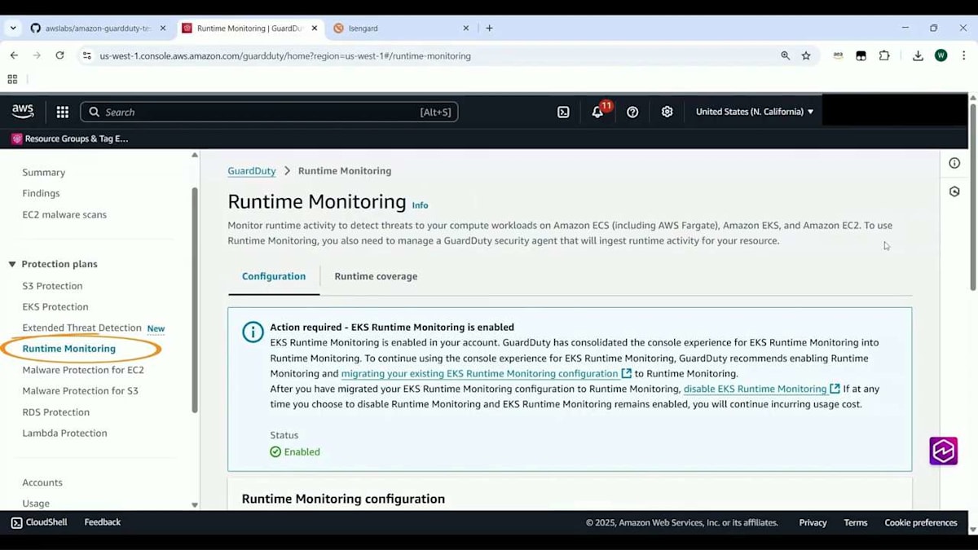Screen dimensions: 978x550
Task: Open the Info link beside Runtime Monitoring
Action: pyautogui.click(x=420, y=205)
